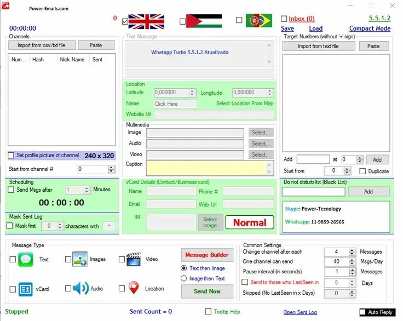Click the Normal mode button
This screenshot has width=403, height=321.
(x=250, y=222)
